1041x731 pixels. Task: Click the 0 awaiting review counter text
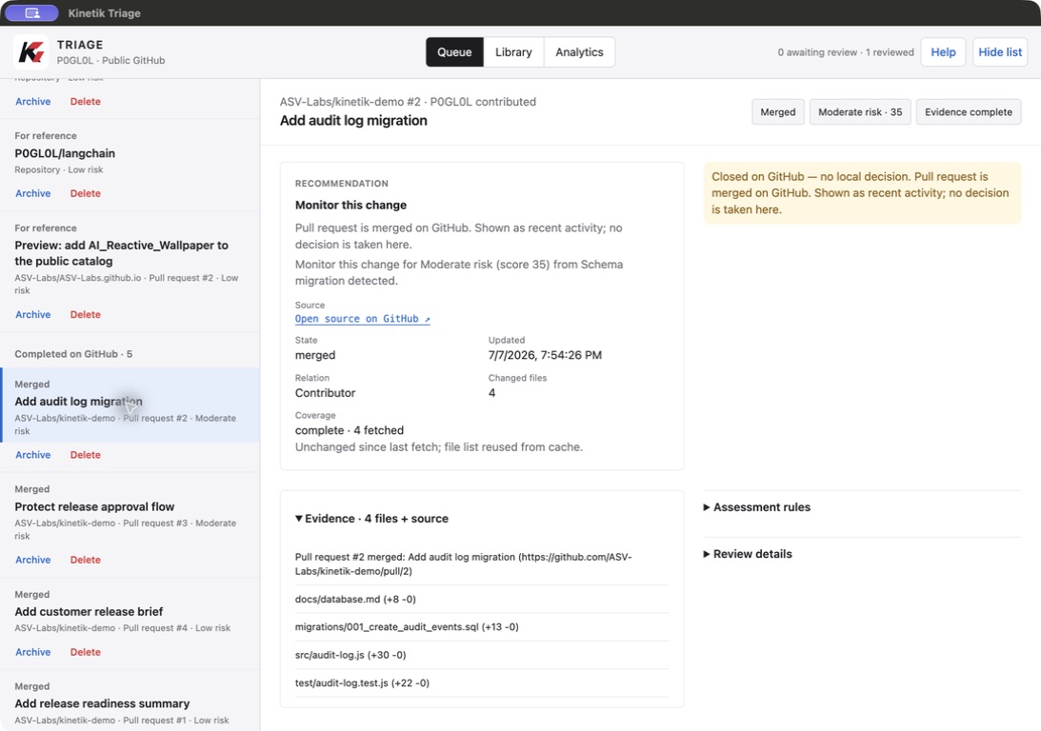point(817,52)
